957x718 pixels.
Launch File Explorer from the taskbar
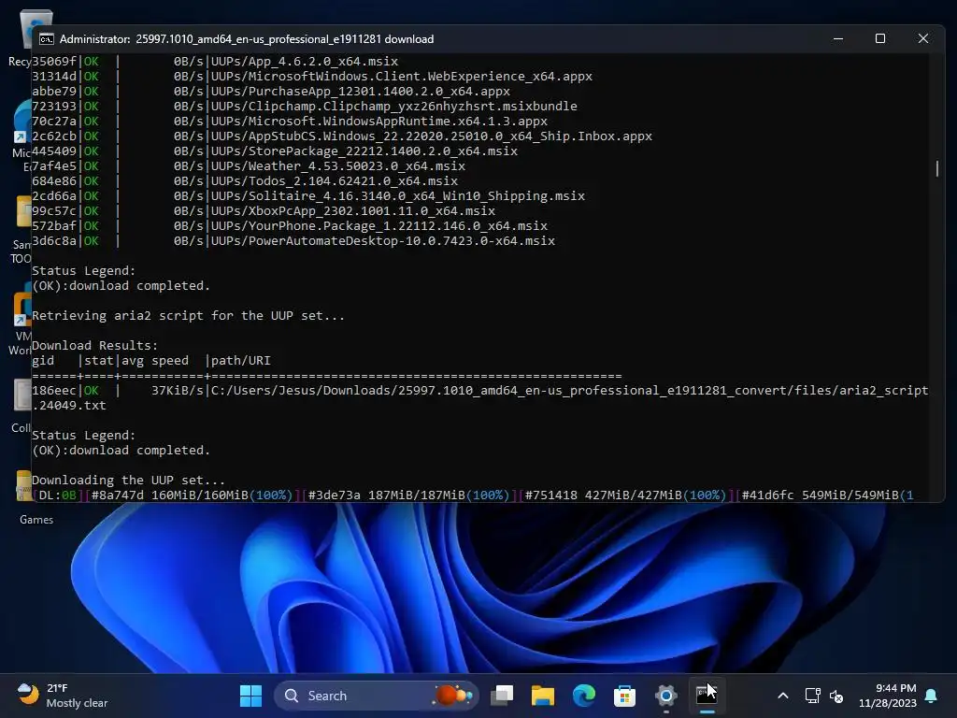543,696
